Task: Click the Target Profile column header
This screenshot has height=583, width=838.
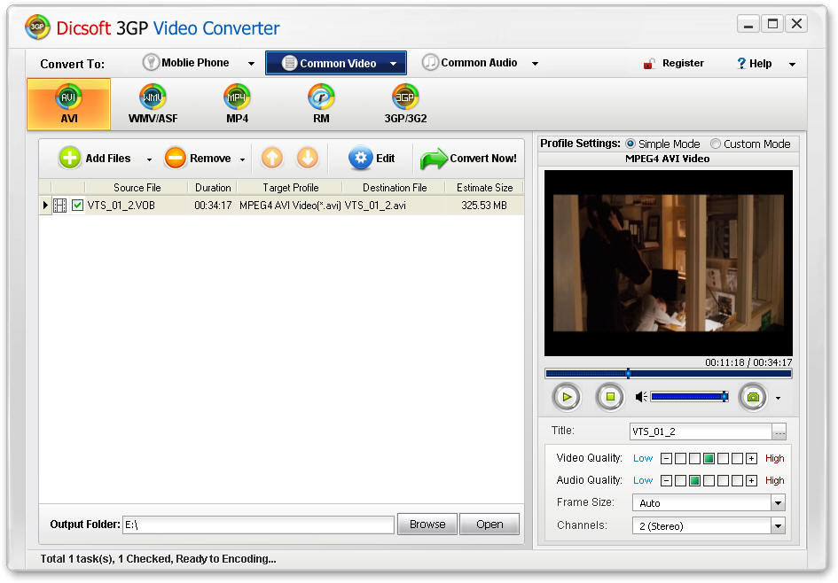Action: [290, 188]
